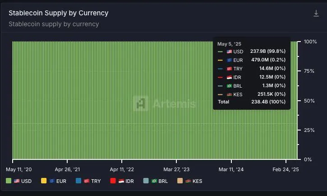327x196 pixels.
Task: Click the yellow EUR legend swatch
Action: tap(44, 181)
